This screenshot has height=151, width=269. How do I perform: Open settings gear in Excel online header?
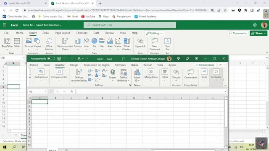tap(255, 25)
